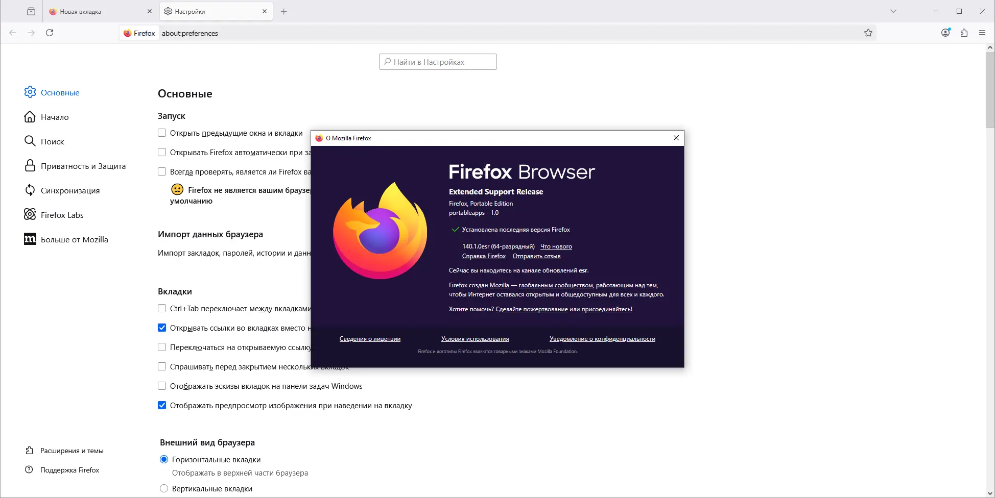Image resolution: width=995 pixels, height=498 pixels.
Task: Enable Ctrl+Tab переключает между вкладками
Action: click(x=162, y=308)
